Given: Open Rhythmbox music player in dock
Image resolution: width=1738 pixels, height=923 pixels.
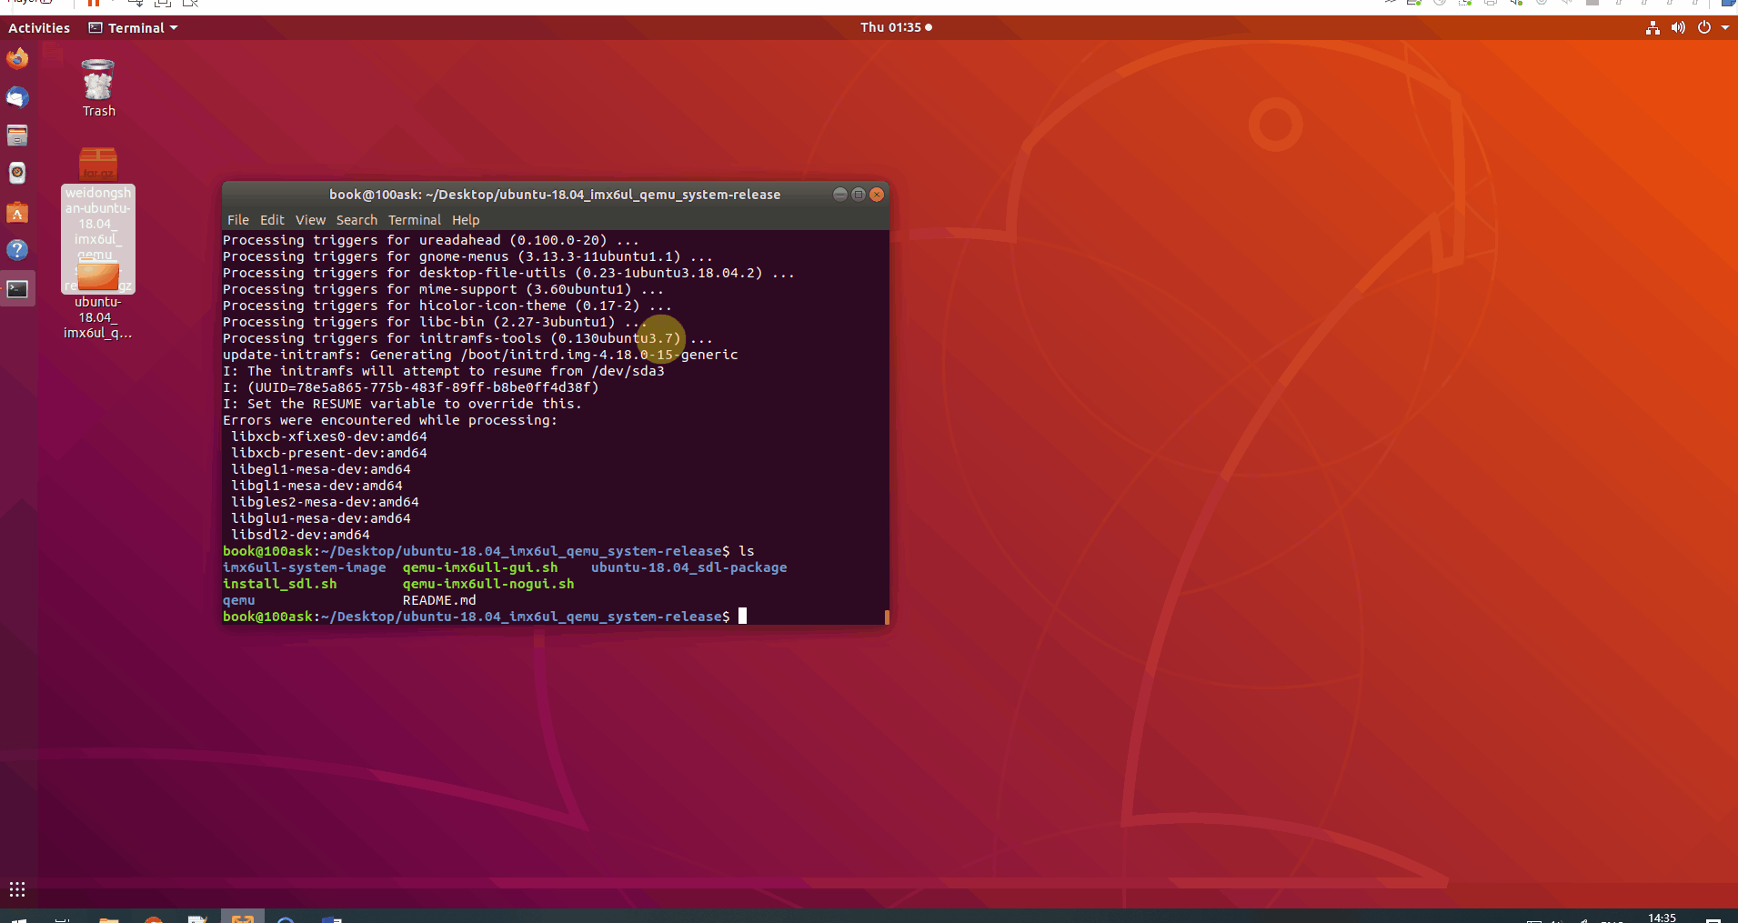Looking at the screenshot, I should (x=17, y=174).
